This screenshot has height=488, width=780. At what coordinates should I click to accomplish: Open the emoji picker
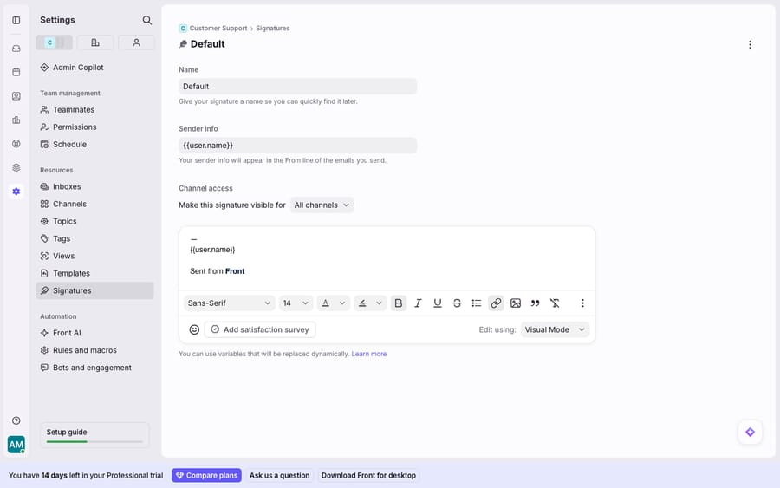[x=194, y=329]
